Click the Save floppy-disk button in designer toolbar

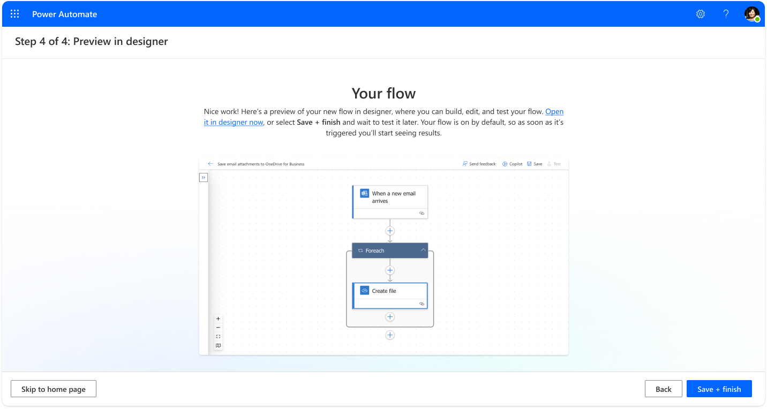coord(535,164)
